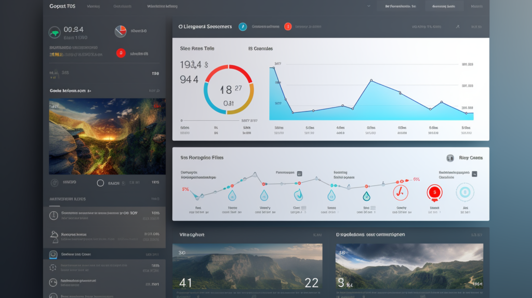Click the Gopart 70S logo text
This screenshot has width=532, height=298.
pos(62,6)
